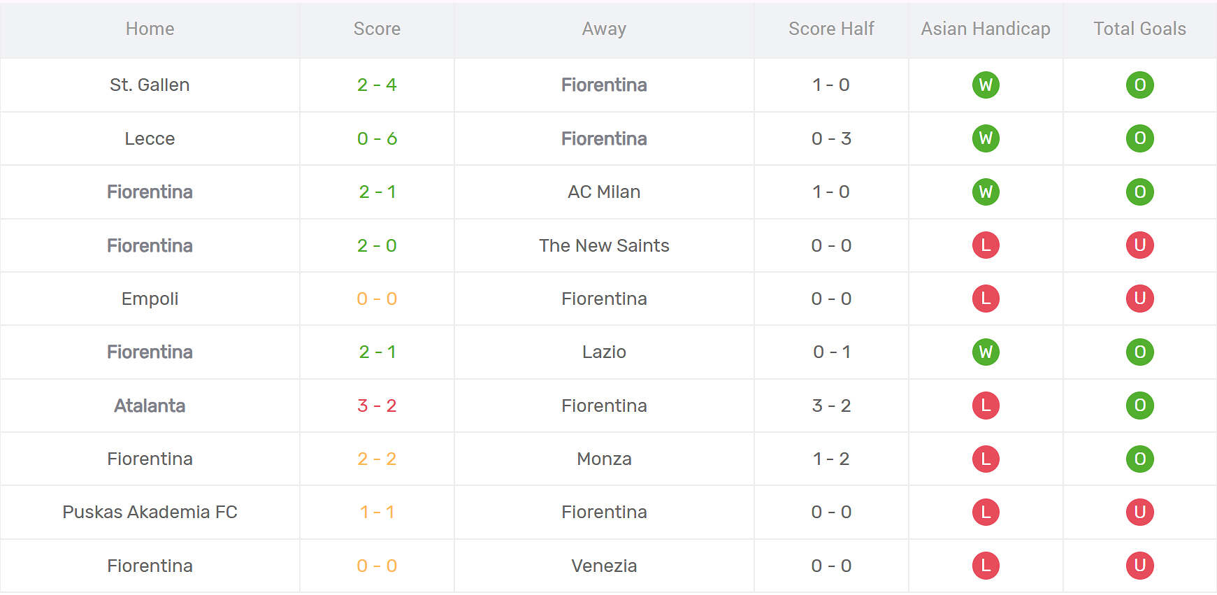
Task: Select the Venezia team name
Action: [x=604, y=566]
